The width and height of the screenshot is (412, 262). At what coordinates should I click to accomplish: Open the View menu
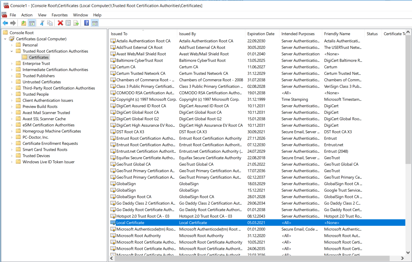coord(42,15)
